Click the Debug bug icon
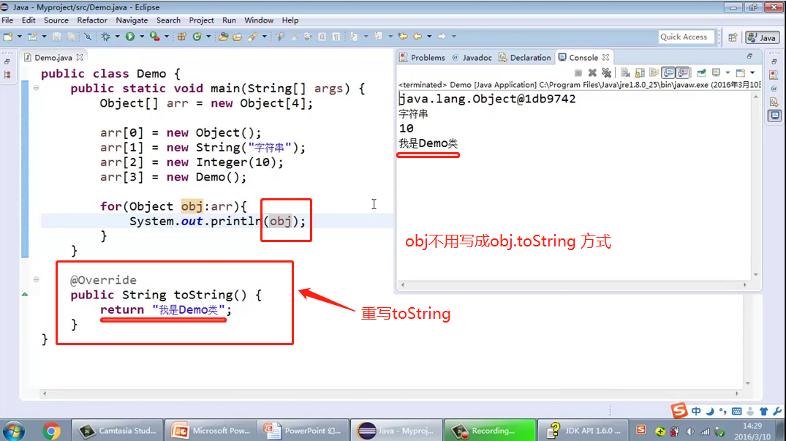Viewport: 786px width, 441px height. (106, 37)
